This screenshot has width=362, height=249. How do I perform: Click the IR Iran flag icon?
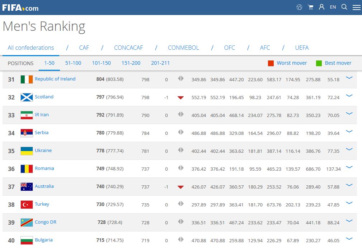click(27, 115)
